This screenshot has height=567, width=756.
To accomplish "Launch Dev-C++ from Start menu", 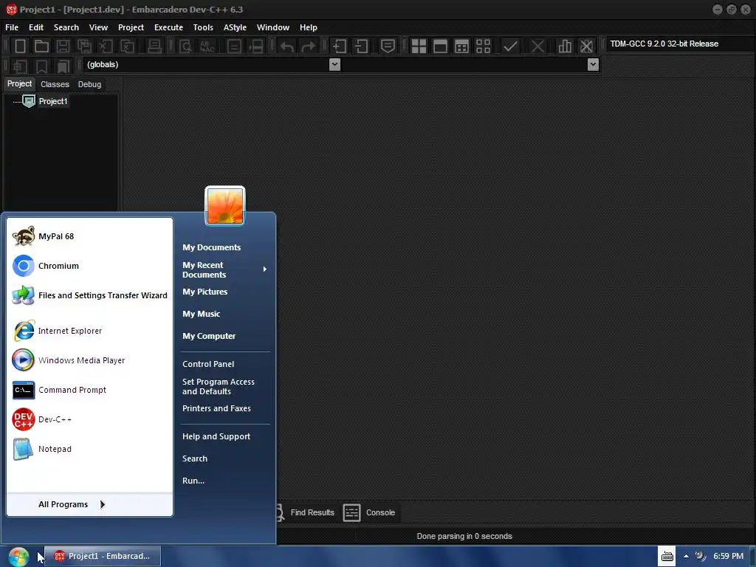I will 89,419.
